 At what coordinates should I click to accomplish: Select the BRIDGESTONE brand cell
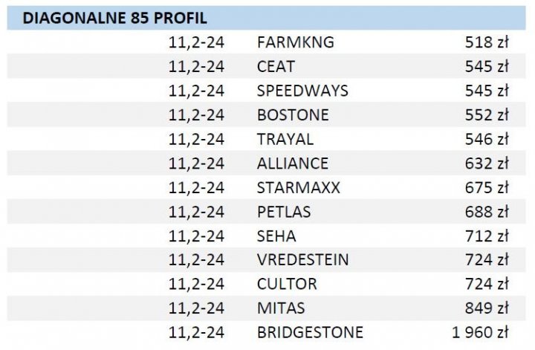pyautogui.click(x=310, y=332)
